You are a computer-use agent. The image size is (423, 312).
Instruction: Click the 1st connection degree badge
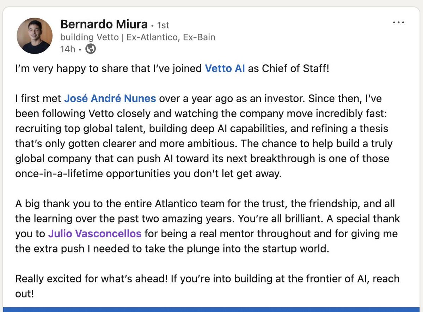tap(163, 25)
